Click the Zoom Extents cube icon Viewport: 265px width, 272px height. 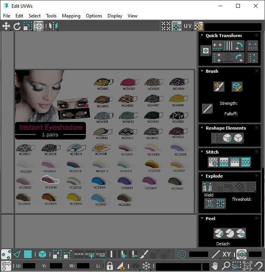(248, 265)
